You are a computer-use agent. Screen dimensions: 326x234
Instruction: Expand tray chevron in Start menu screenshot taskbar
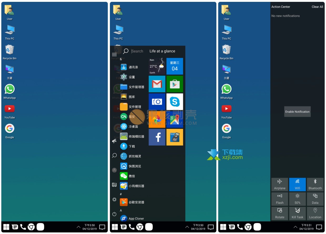pos(187,227)
